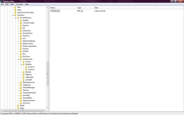This screenshot has width=184, height=115.
Task: Click the Aurora folder icon
Action: click(x=24, y=62)
